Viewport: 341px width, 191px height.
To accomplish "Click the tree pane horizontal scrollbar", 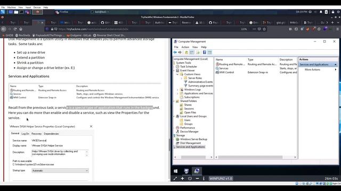I will (193, 157).
